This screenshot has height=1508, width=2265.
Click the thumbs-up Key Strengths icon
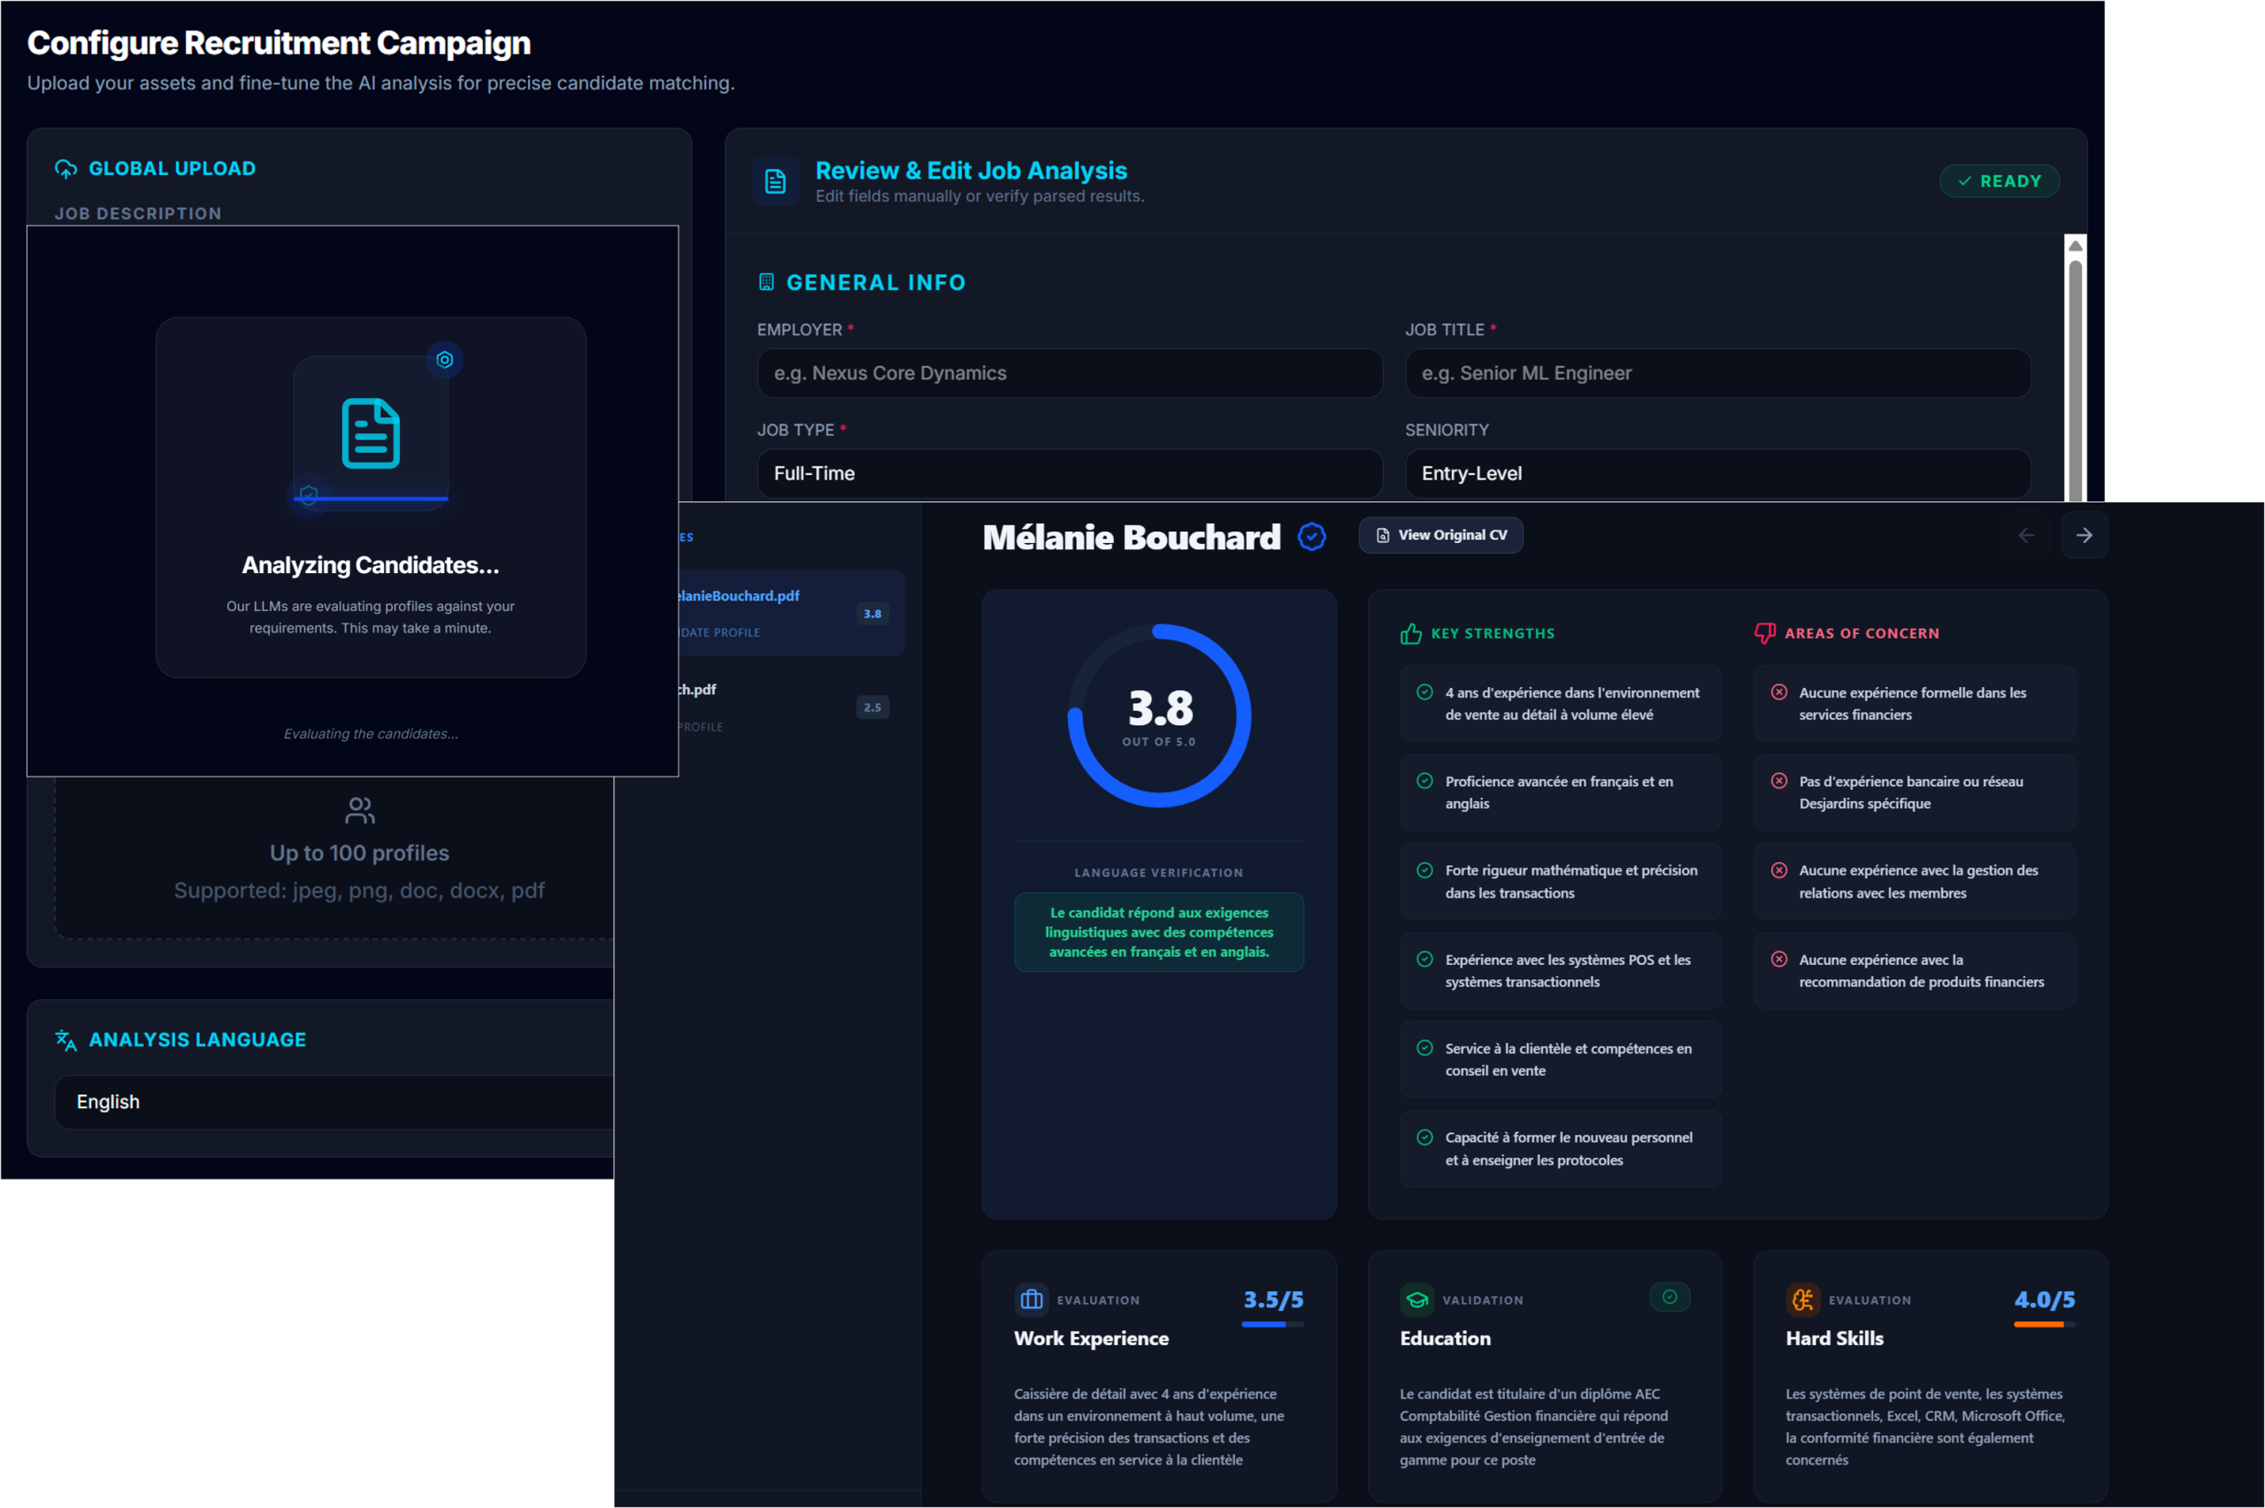tap(1411, 632)
